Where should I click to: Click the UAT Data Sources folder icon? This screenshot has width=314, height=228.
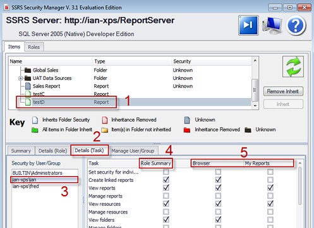point(28,78)
